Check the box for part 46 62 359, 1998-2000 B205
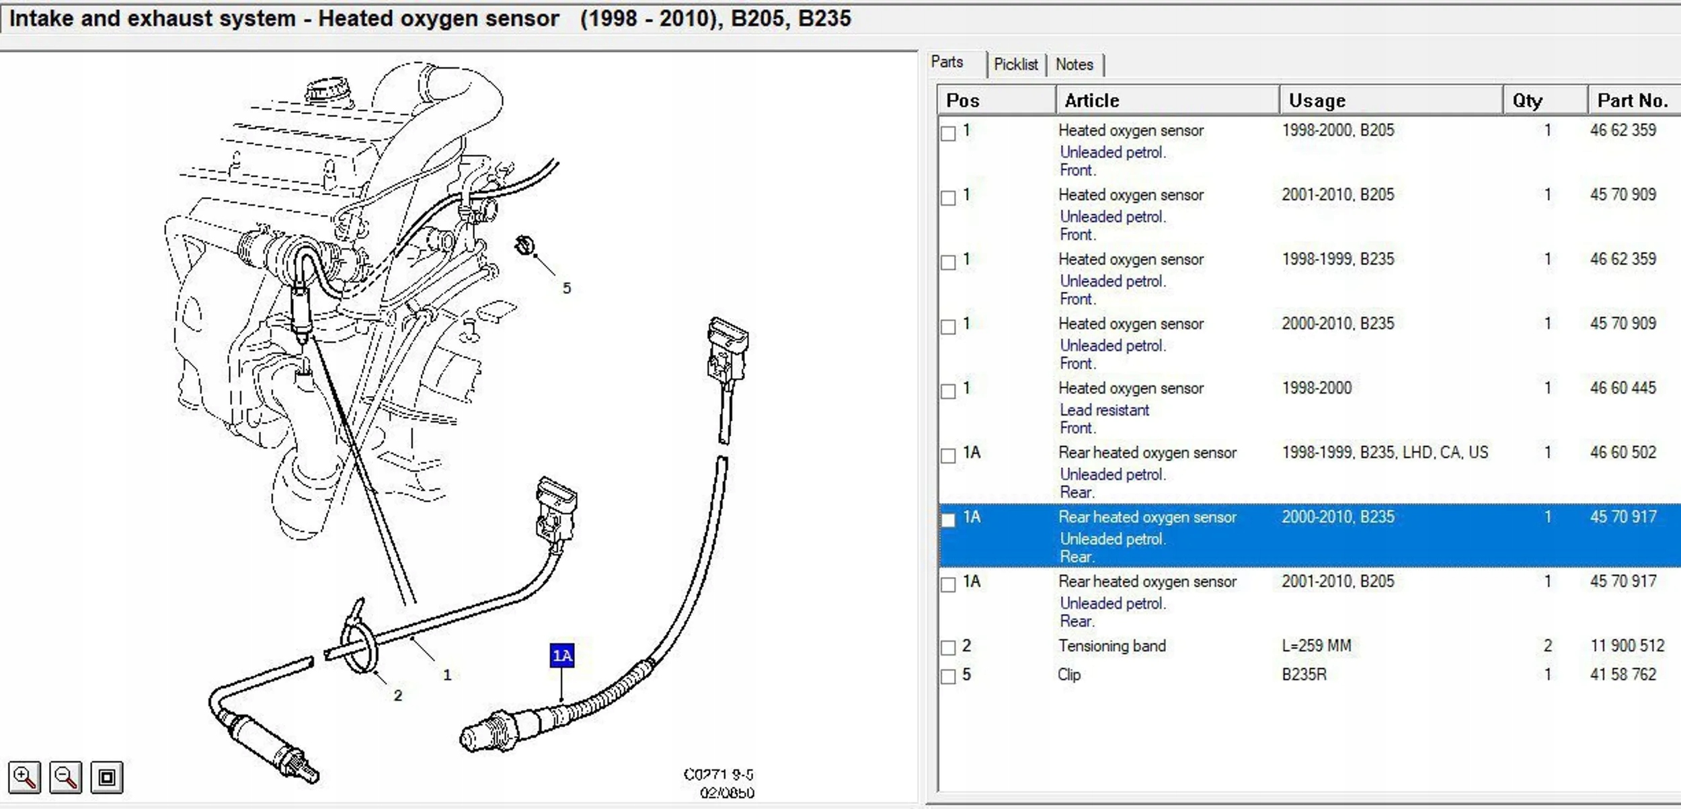Viewport: 1681px width, 809px height. 948,133
